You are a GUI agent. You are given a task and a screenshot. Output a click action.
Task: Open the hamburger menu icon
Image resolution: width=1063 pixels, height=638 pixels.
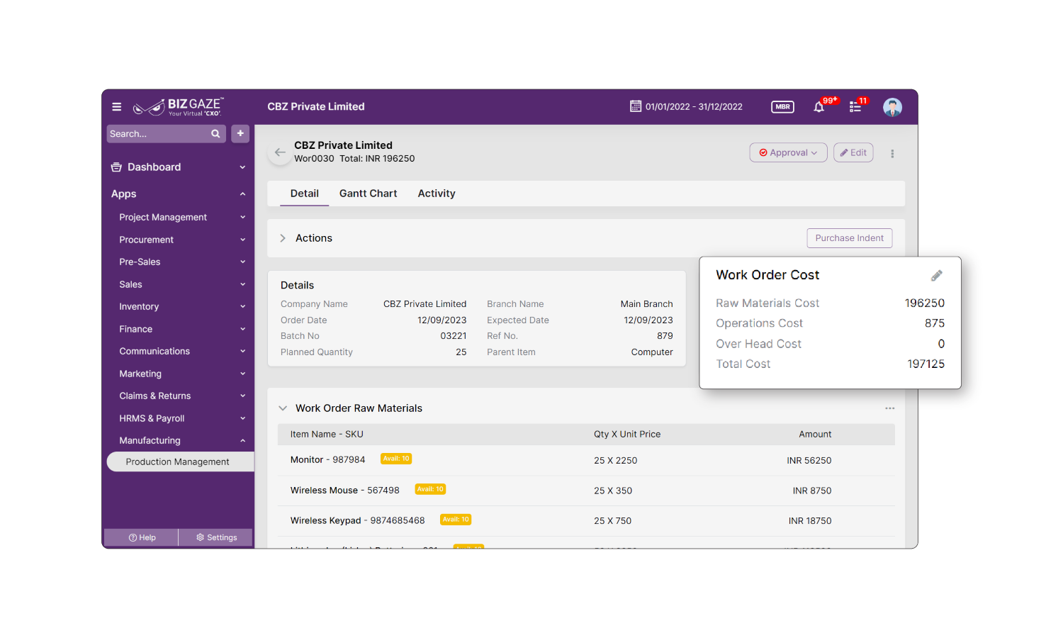click(x=116, y=107)
